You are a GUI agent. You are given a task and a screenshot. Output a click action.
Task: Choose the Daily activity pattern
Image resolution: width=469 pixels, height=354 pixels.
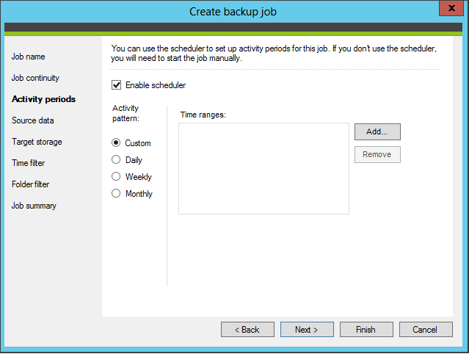pos(116,159)
